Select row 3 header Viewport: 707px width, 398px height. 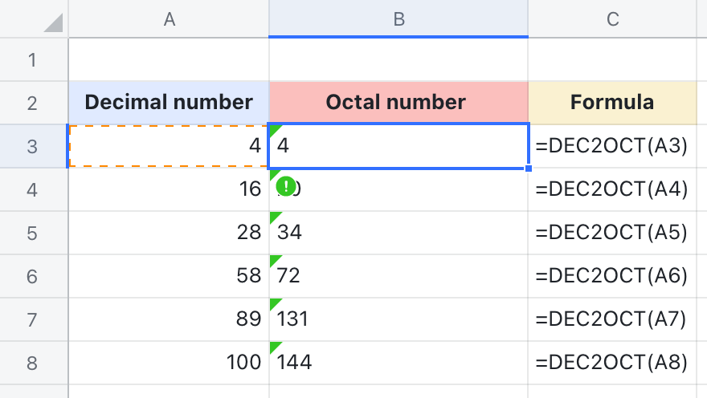(x=33, y=146)
